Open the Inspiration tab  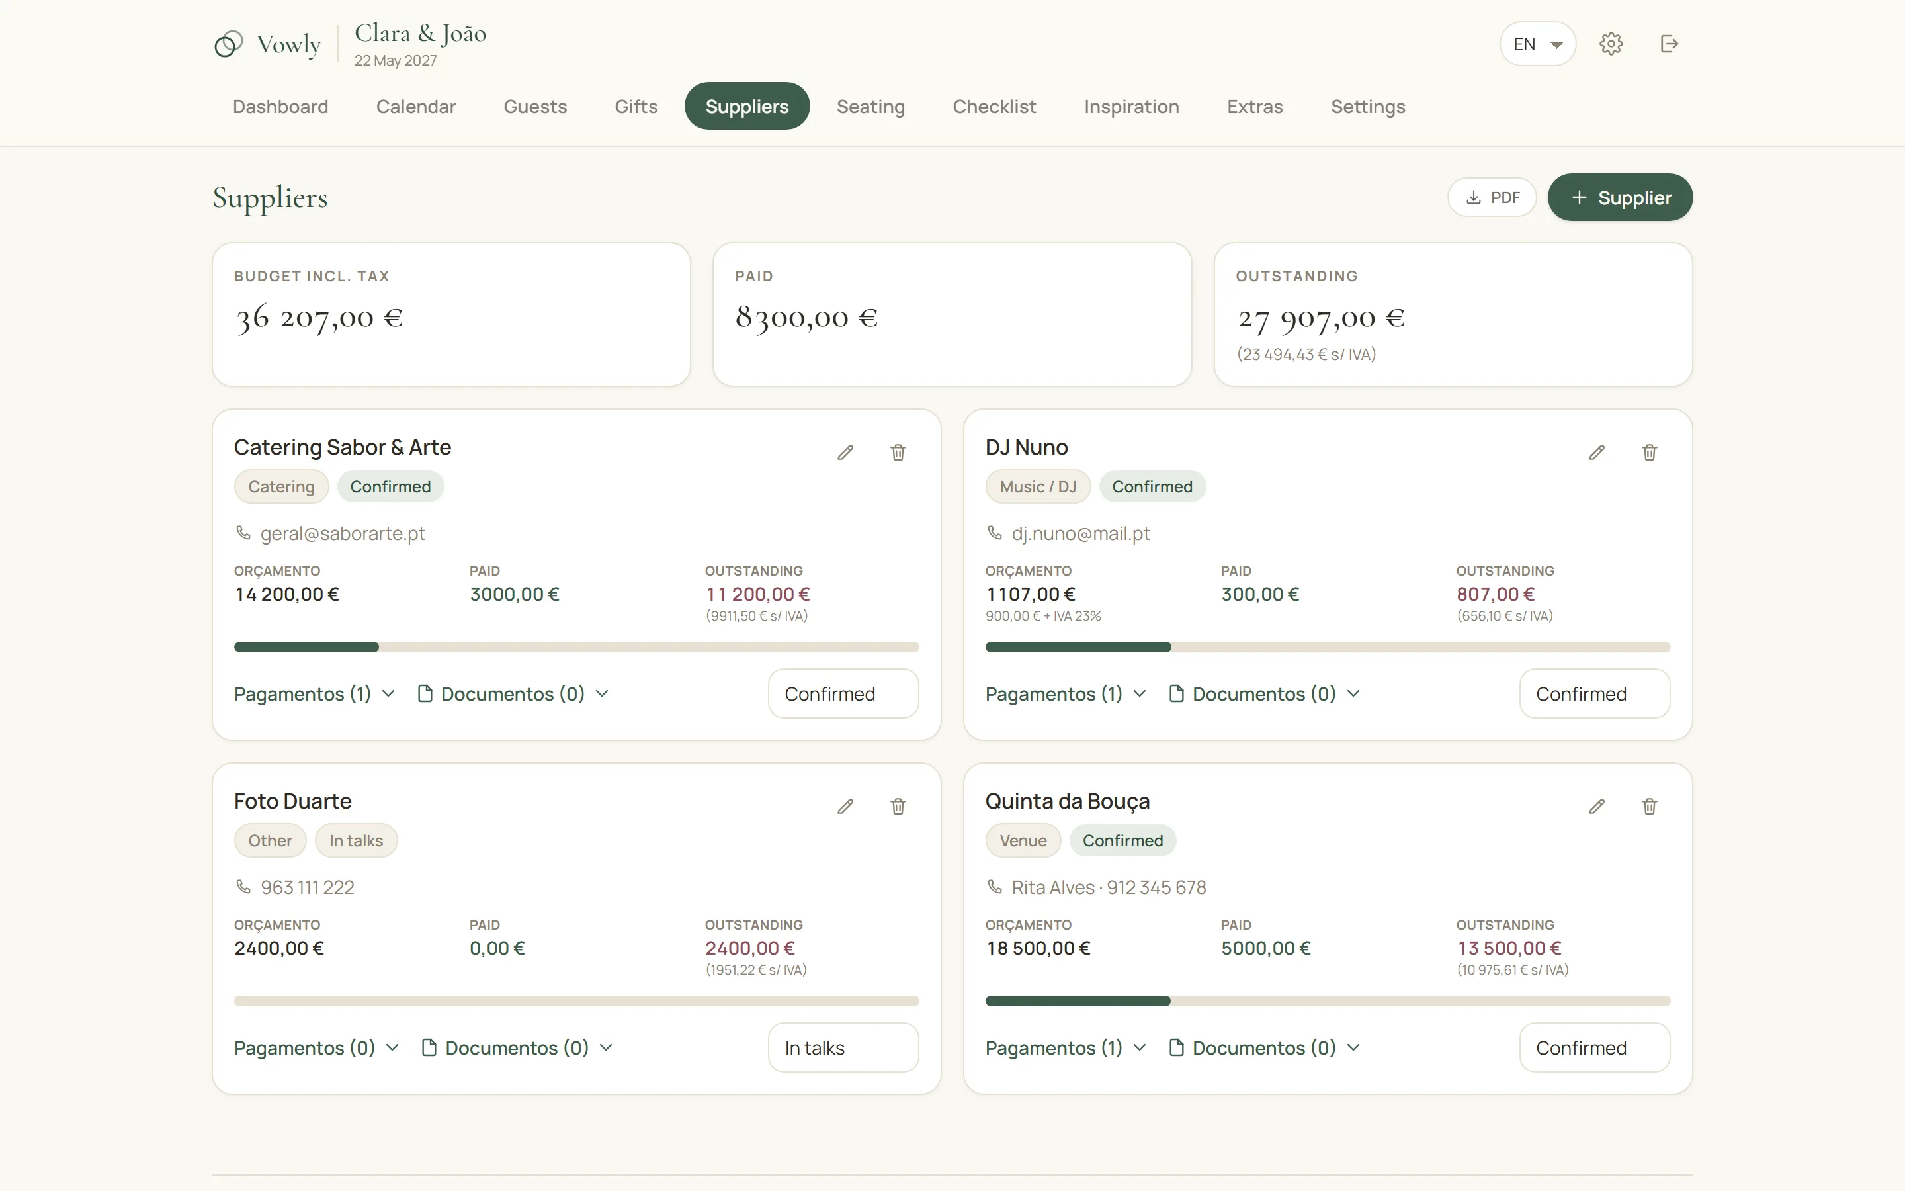[x=1131, y=107]
